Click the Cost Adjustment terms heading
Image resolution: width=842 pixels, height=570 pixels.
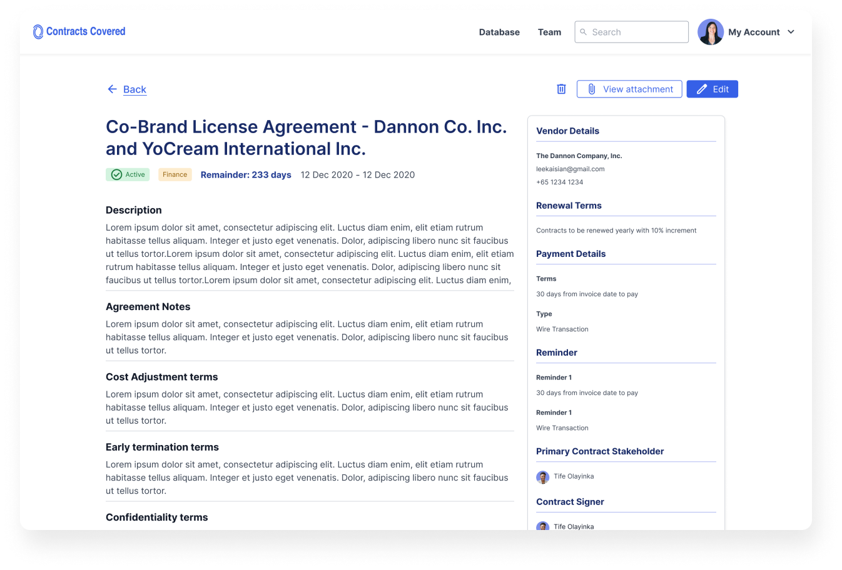point(162,377)
